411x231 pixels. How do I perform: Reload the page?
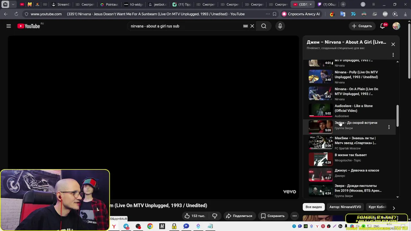(x=16, y=14)
